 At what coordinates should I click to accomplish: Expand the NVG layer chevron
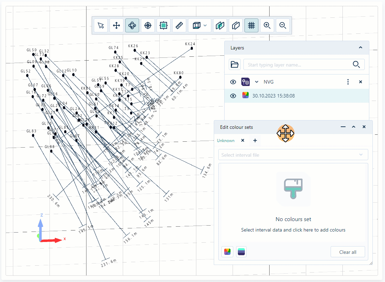[257, 82]
